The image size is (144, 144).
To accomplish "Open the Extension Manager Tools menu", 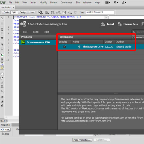I will [36, 32].
